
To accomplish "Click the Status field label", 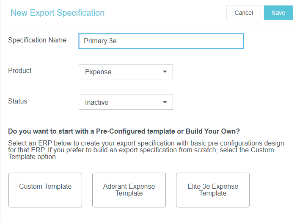I will pos(18,101).
